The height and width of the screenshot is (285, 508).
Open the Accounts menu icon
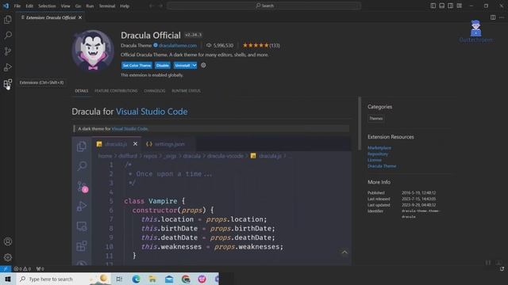click(x=8, y=241)
